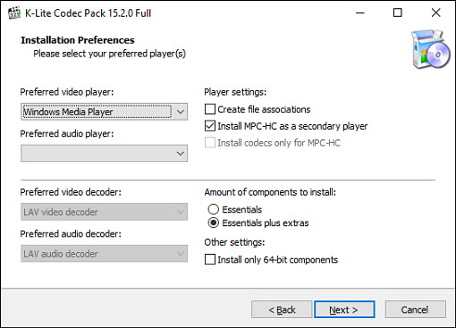Image resolution: width=456 pixels, height=328 pixels.
Task: Open the Preferred video player dropdown
Action: [x=104, y=112]
